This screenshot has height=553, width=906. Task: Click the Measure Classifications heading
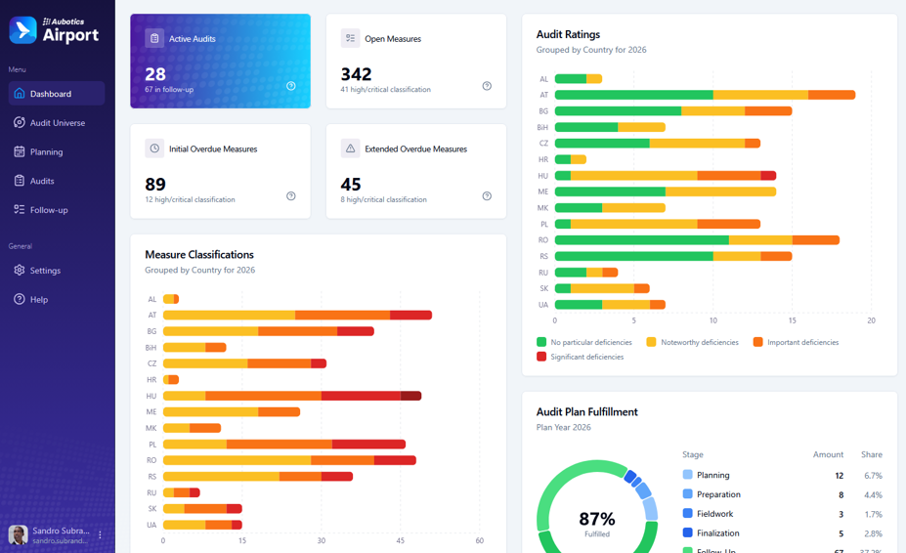point(199,254)
